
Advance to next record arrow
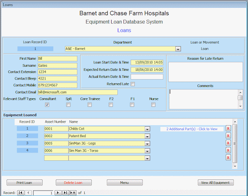point(58,193)
